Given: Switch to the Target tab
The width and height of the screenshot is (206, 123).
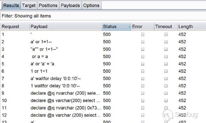Looking at the screenshot, I should 29,5.
